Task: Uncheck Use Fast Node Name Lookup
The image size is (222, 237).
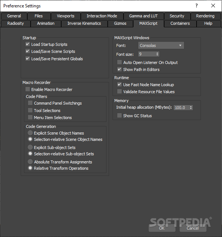Action: click(x=119, y=85)
